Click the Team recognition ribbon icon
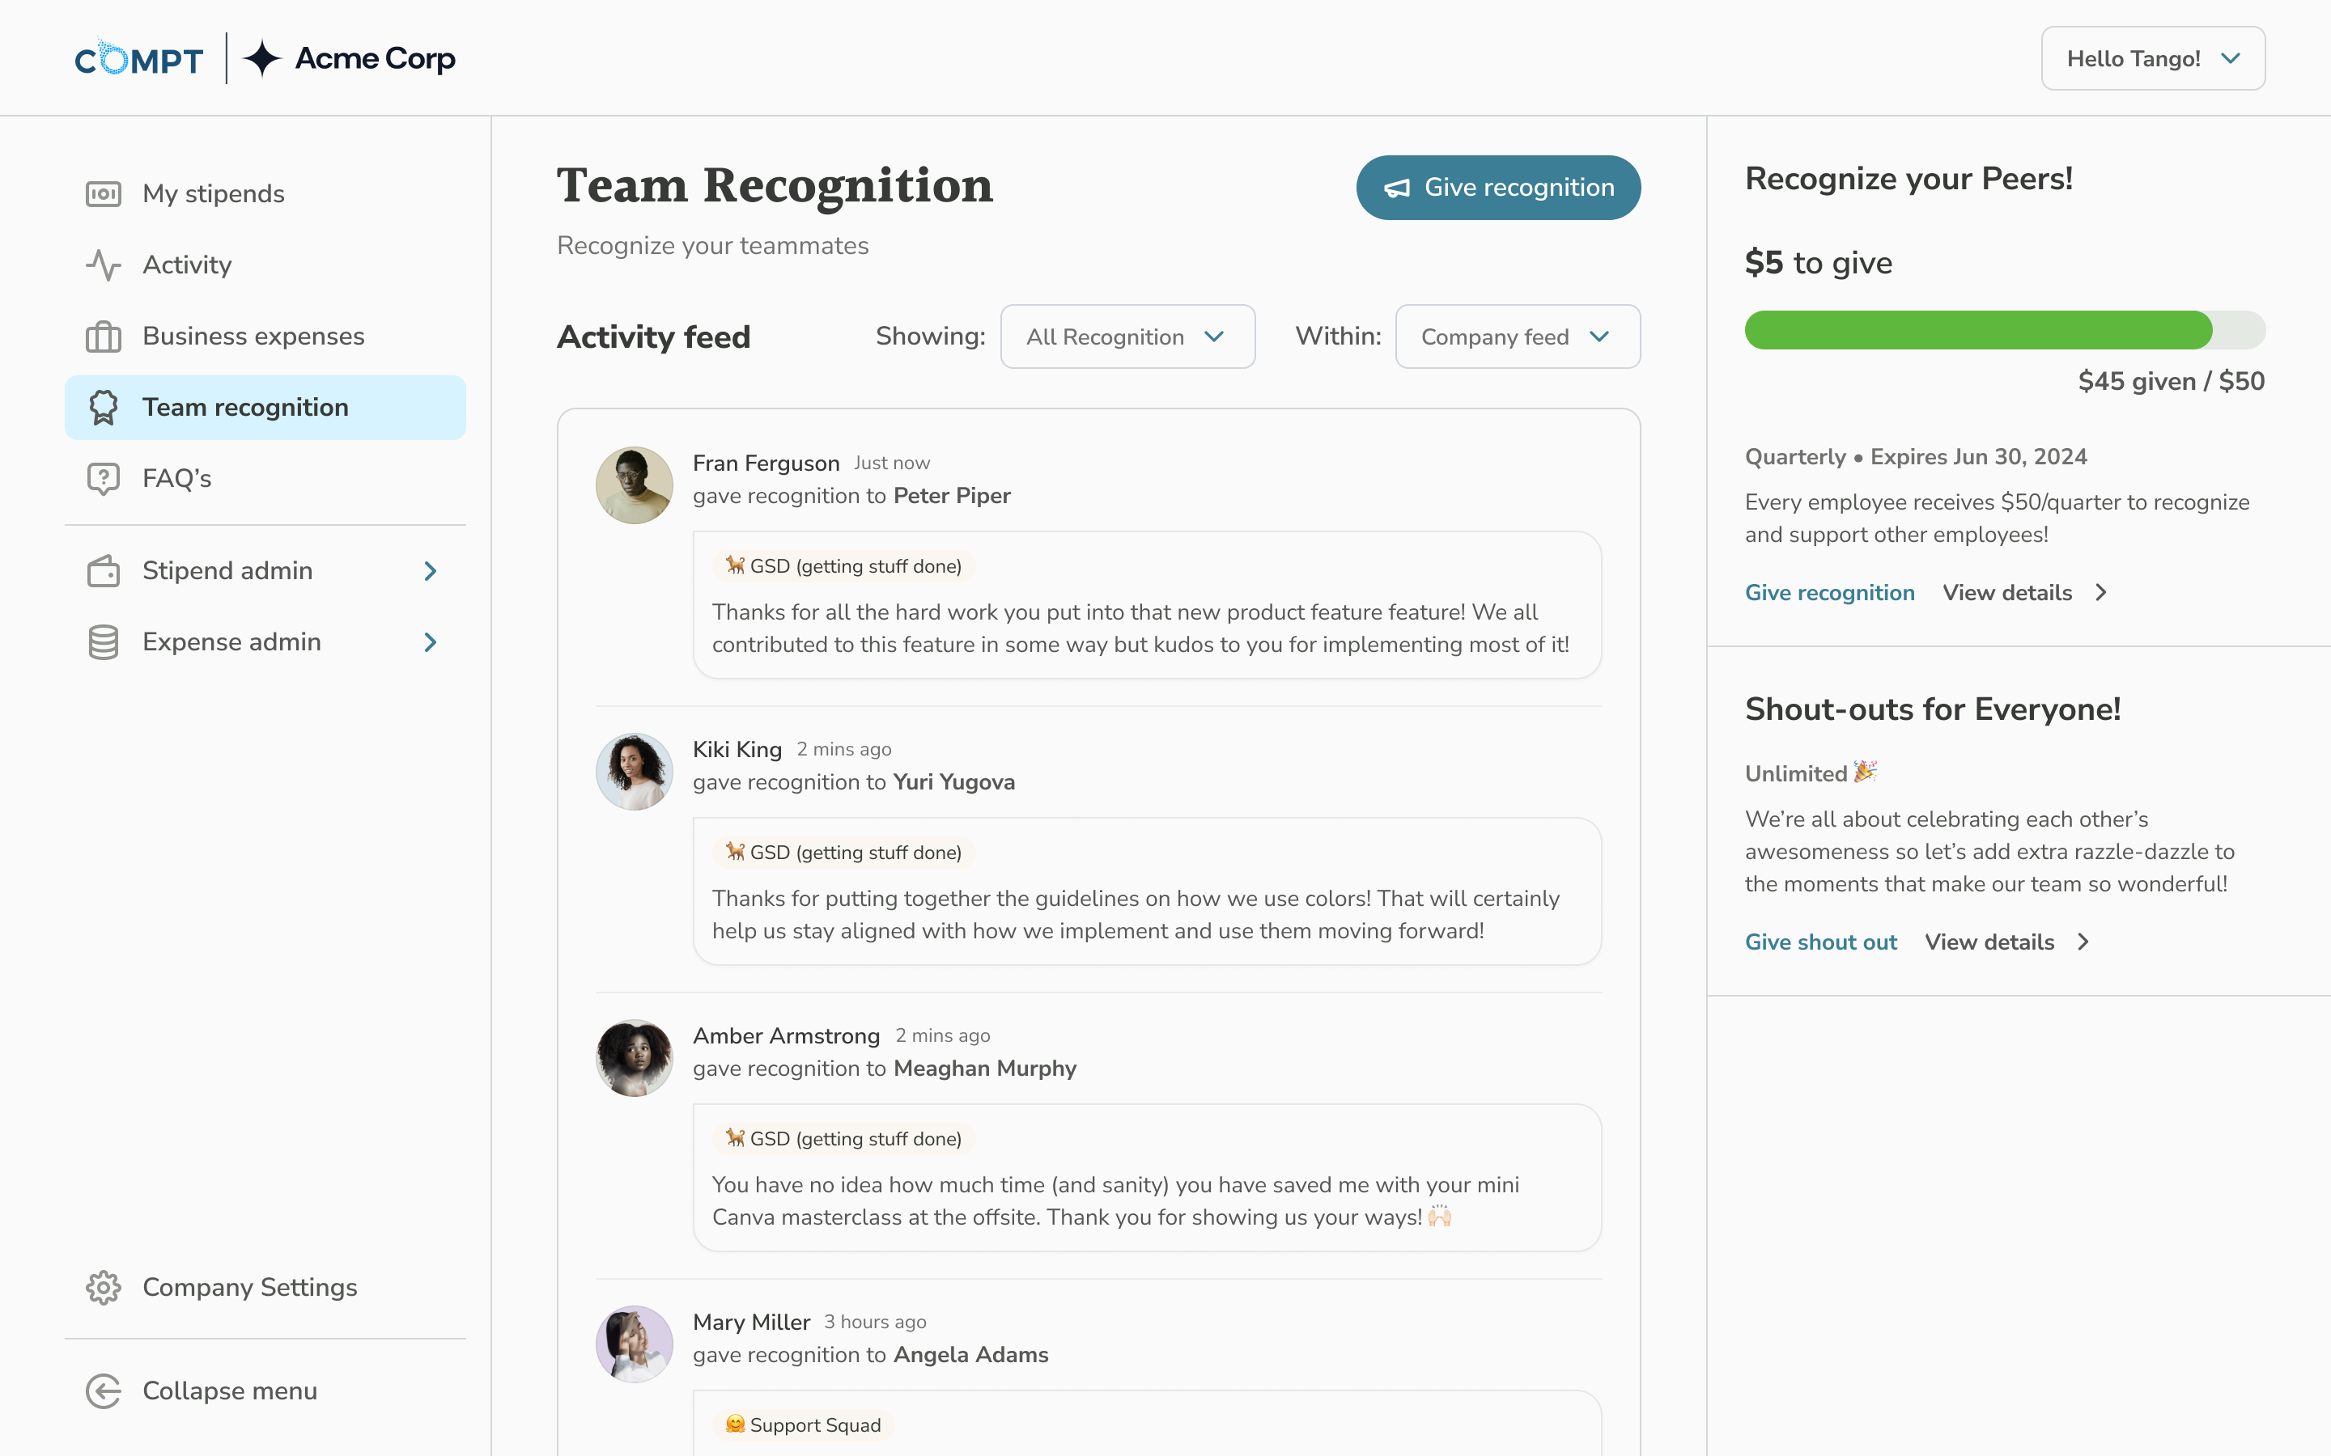 (103, 408)
